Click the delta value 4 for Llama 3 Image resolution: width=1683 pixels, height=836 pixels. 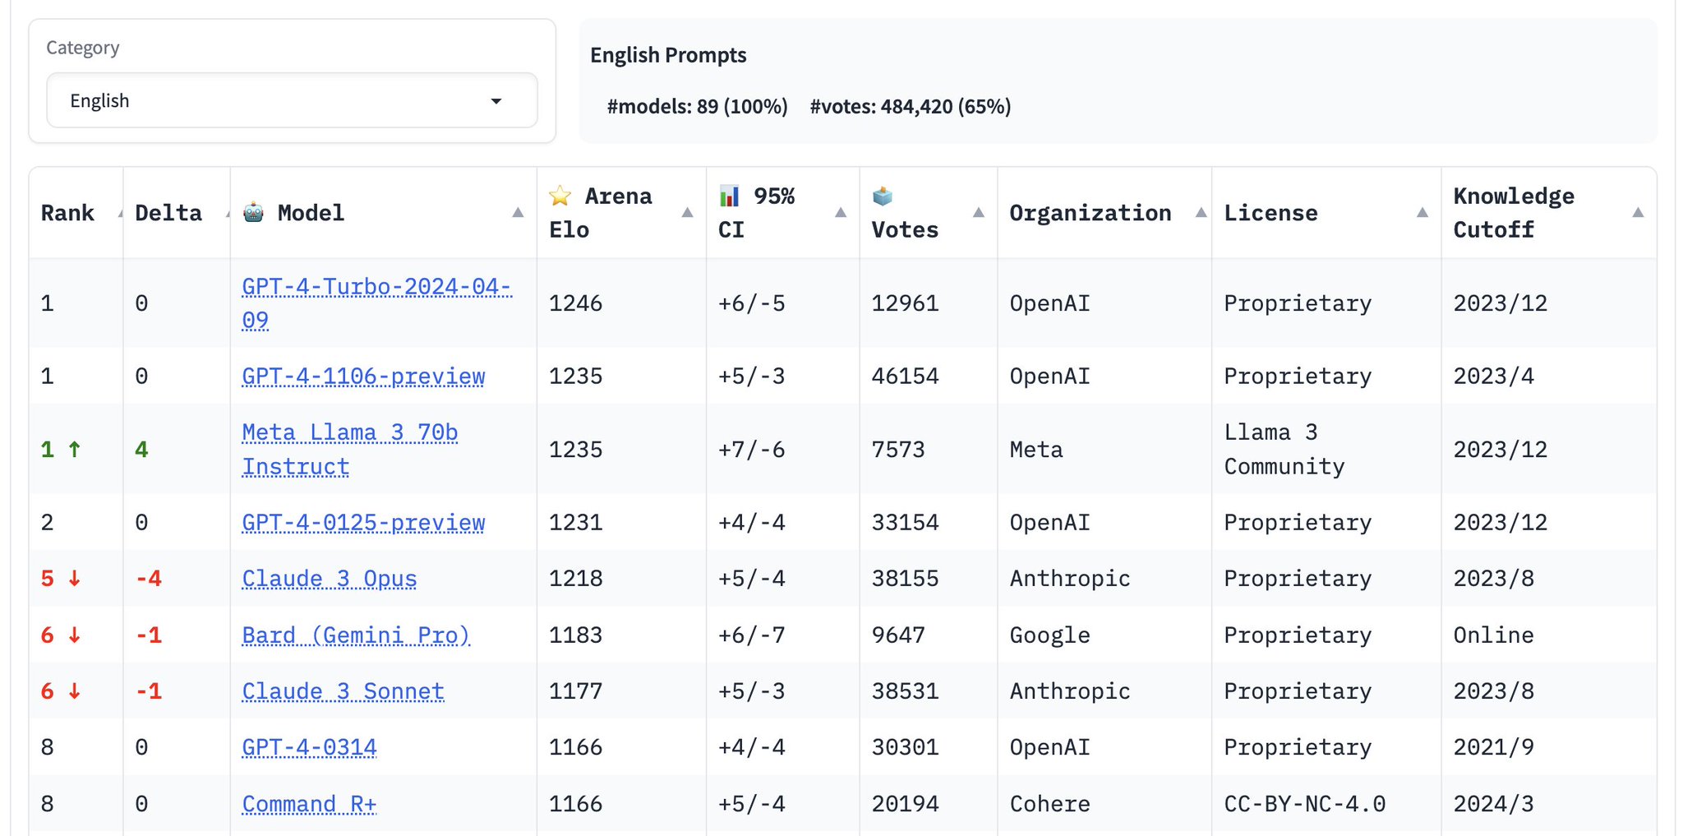[141, 450]
